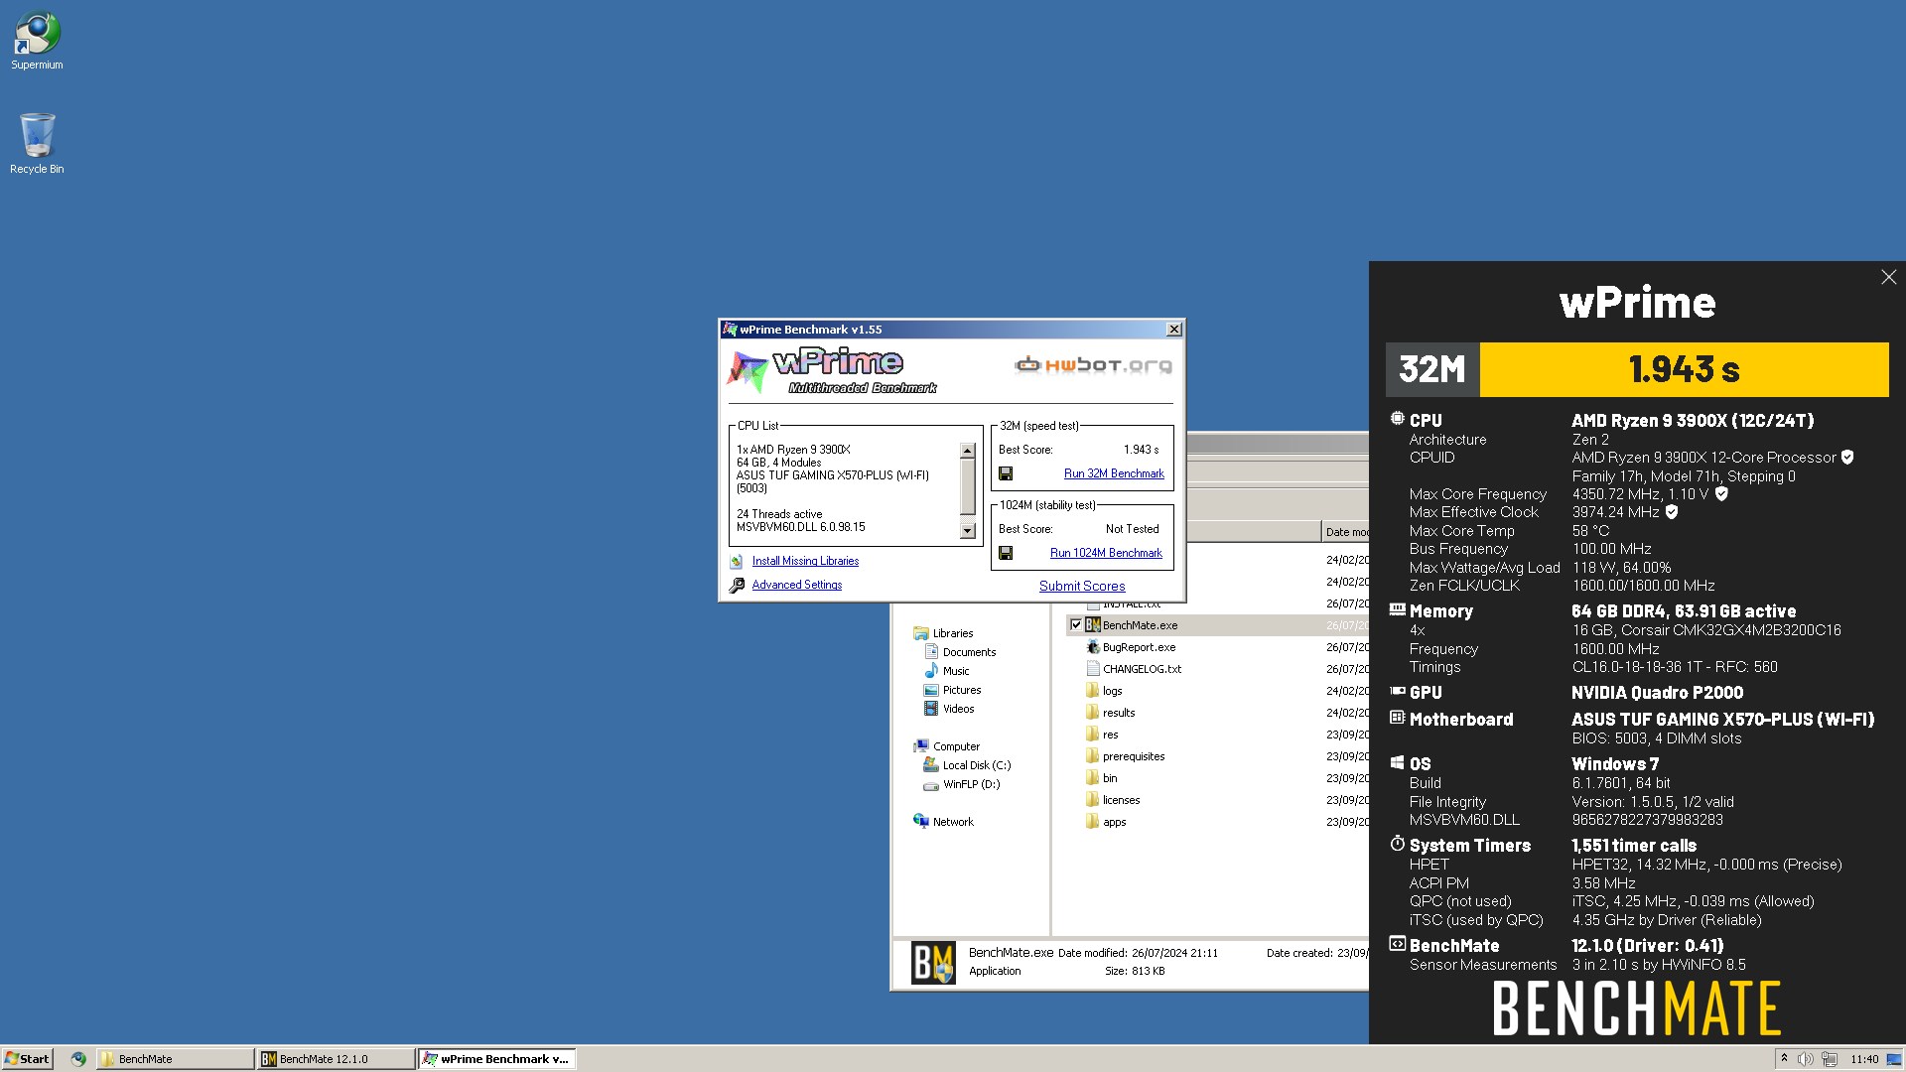Select the BugReport.exe file icon
1906x1072 pixels.
[1093, 647]
